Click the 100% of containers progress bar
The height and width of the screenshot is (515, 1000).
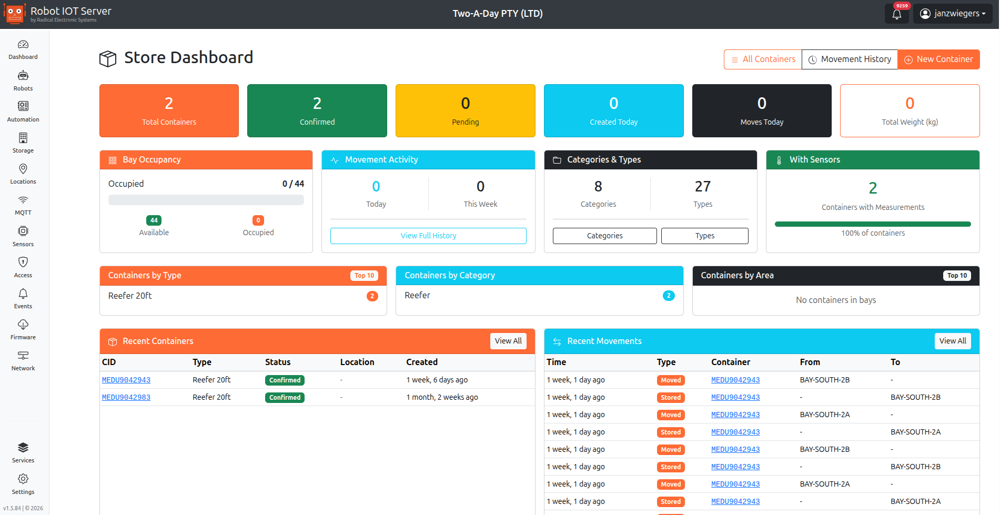pos(873,224)
